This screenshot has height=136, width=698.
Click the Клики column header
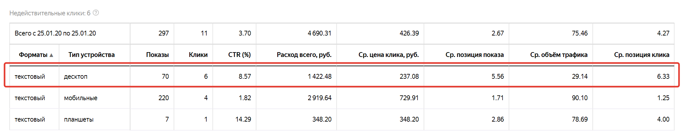coord(198,55)
